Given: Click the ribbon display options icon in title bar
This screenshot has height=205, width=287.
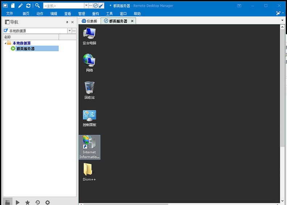Looking at the screenshot, I should (x=239, y=6).
